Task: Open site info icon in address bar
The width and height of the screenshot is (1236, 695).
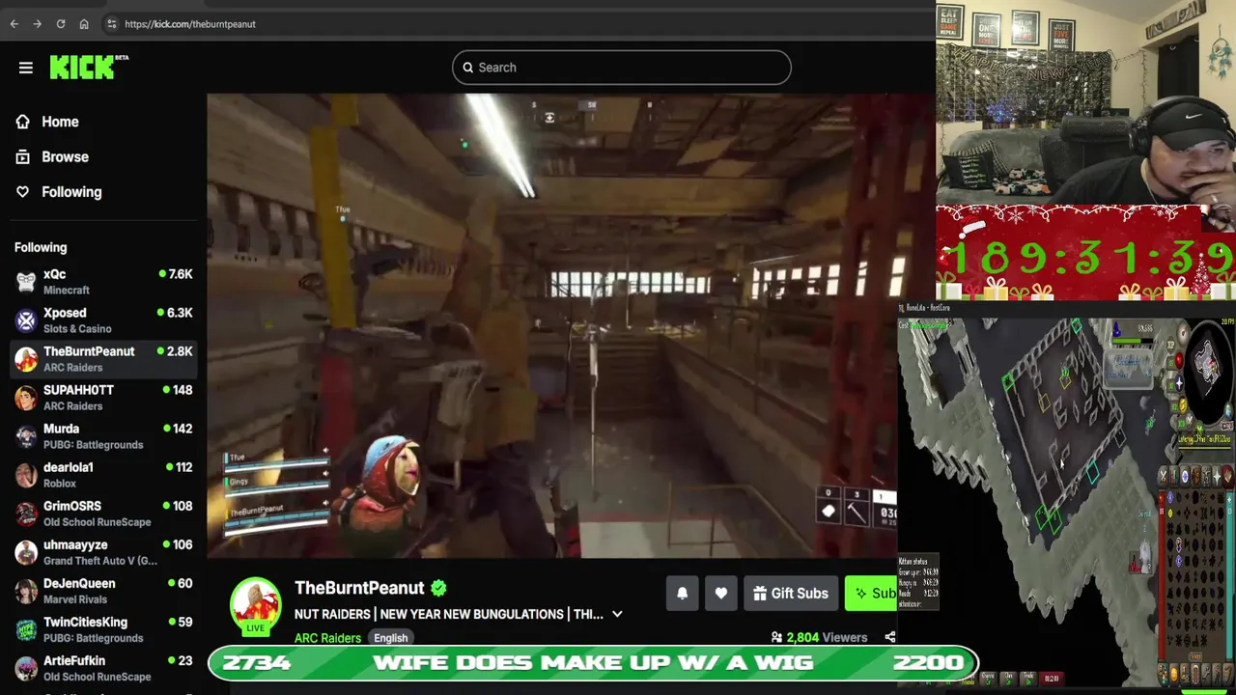Action: (x=112, y=24)
